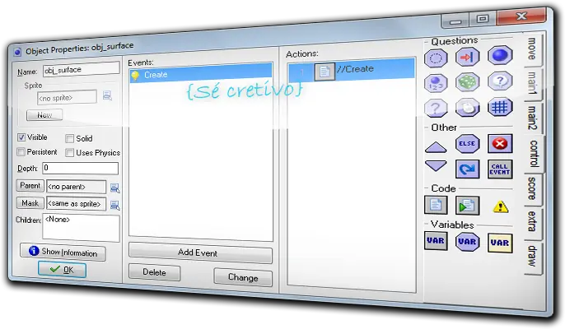
Task: Select the ELSE action icon
Action: click(x=467, y=144)
